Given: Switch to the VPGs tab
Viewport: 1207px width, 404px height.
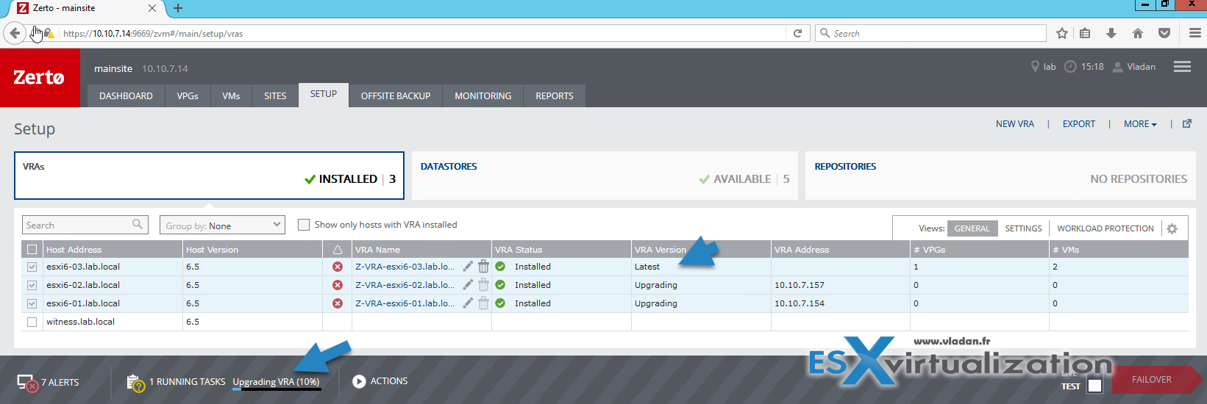Looking at the screenshot, I should pyautogui.click(x=188, y=96).
